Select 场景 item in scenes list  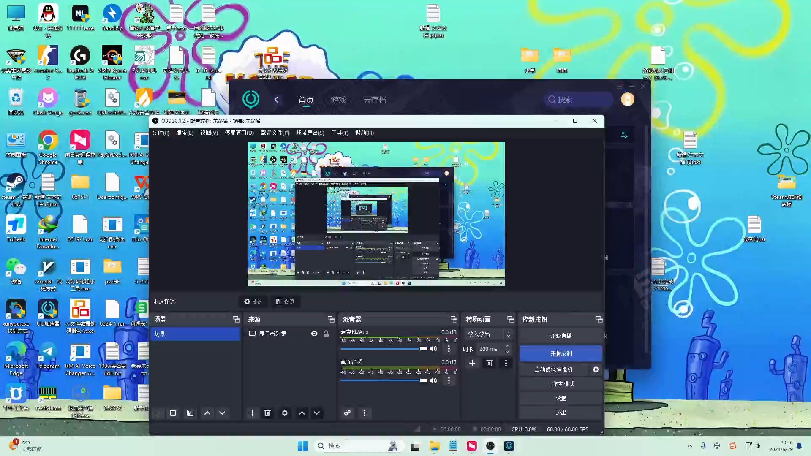click(x=195, y=334)
